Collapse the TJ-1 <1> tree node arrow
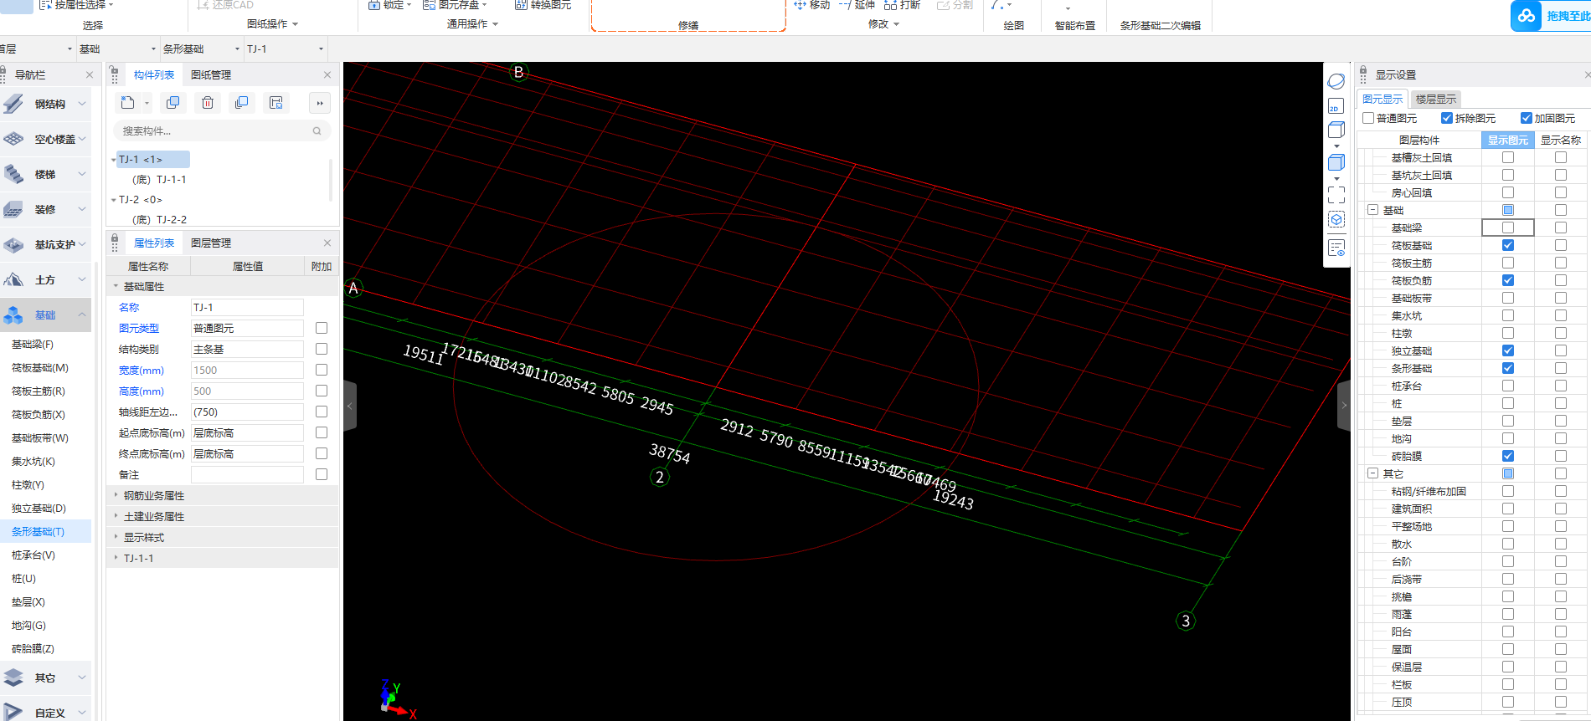The width and height of the screenshot is (1591, 721). [114, 159]
